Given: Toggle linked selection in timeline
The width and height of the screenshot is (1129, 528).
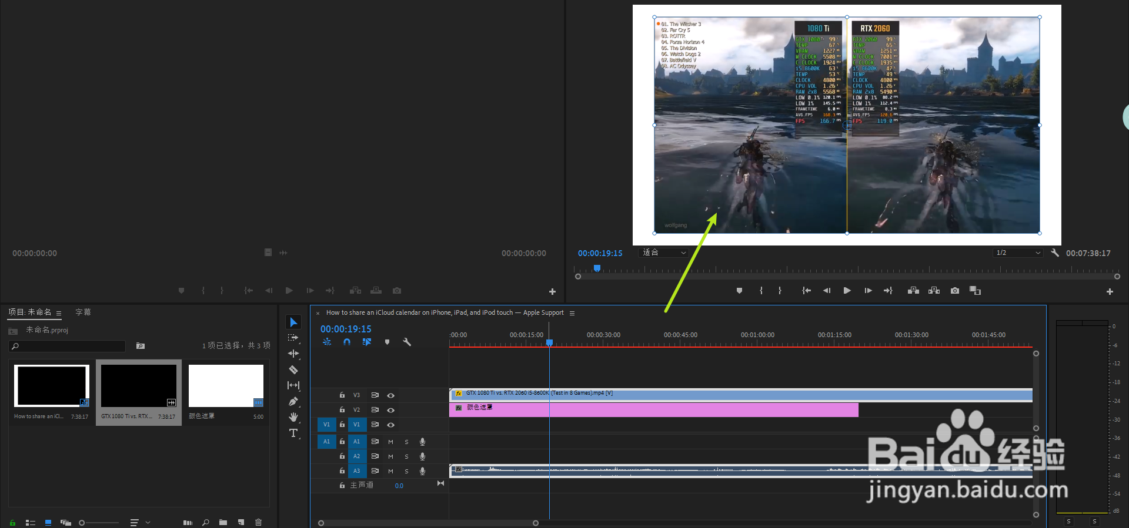Looking at the screenshot, I should pyautogui.click(x=367, y=342).
